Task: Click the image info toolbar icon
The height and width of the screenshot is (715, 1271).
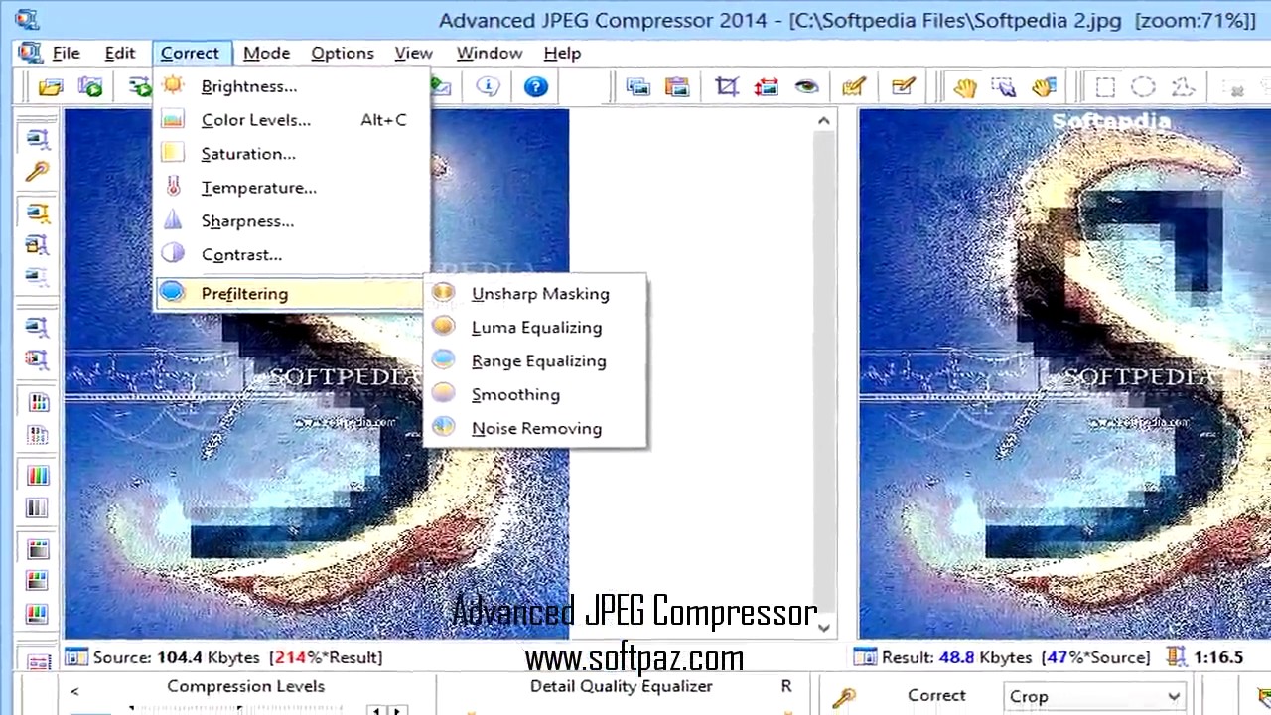Action: [x=488, y=87]
